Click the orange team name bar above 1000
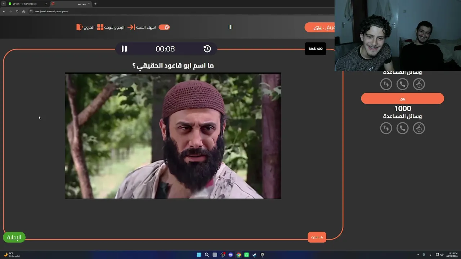The image size is (461, 259). (403, 99)
